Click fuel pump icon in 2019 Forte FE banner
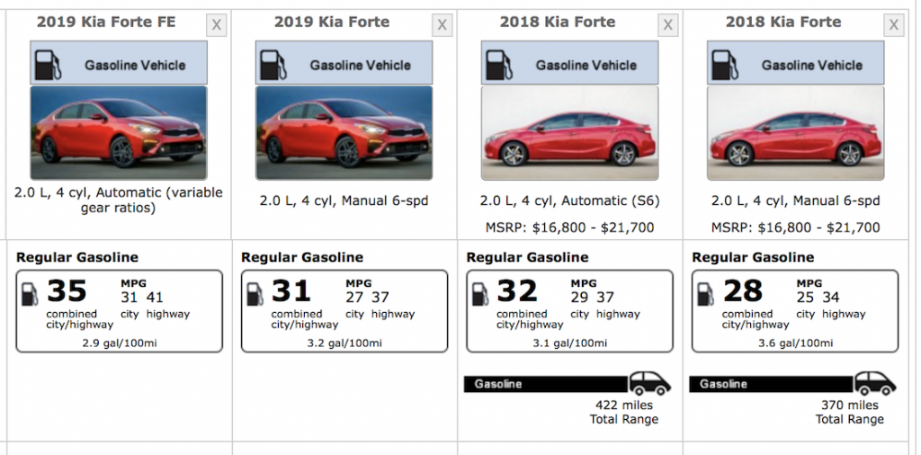The image size is (921, 455). pos(48,65)
